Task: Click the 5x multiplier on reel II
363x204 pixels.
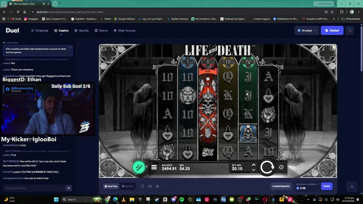Action: click(208, 152)
